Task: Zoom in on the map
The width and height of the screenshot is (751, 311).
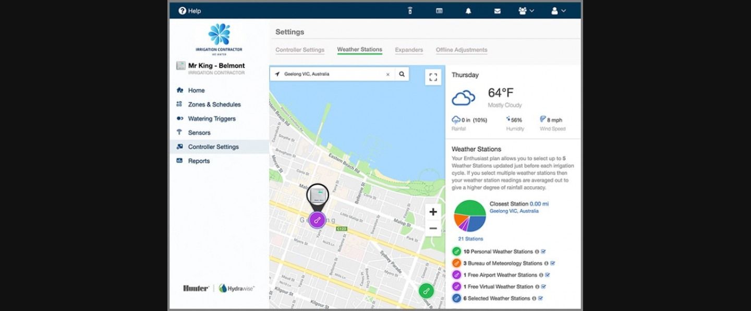Action: click(433, 212)
